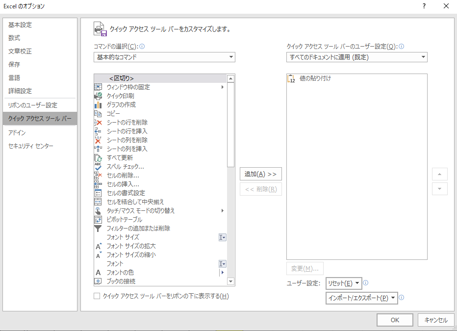
Task: Open the Help question mark button
Action: tap(424, 6)
